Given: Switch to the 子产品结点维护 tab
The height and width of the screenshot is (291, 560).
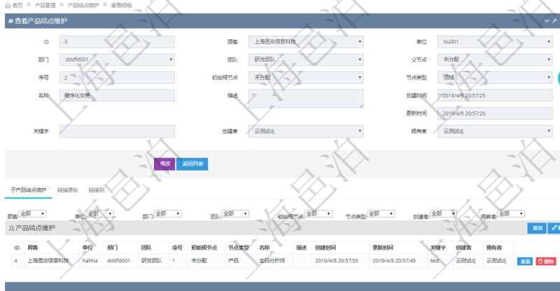Looking at the screenshot, I should 29,190.
